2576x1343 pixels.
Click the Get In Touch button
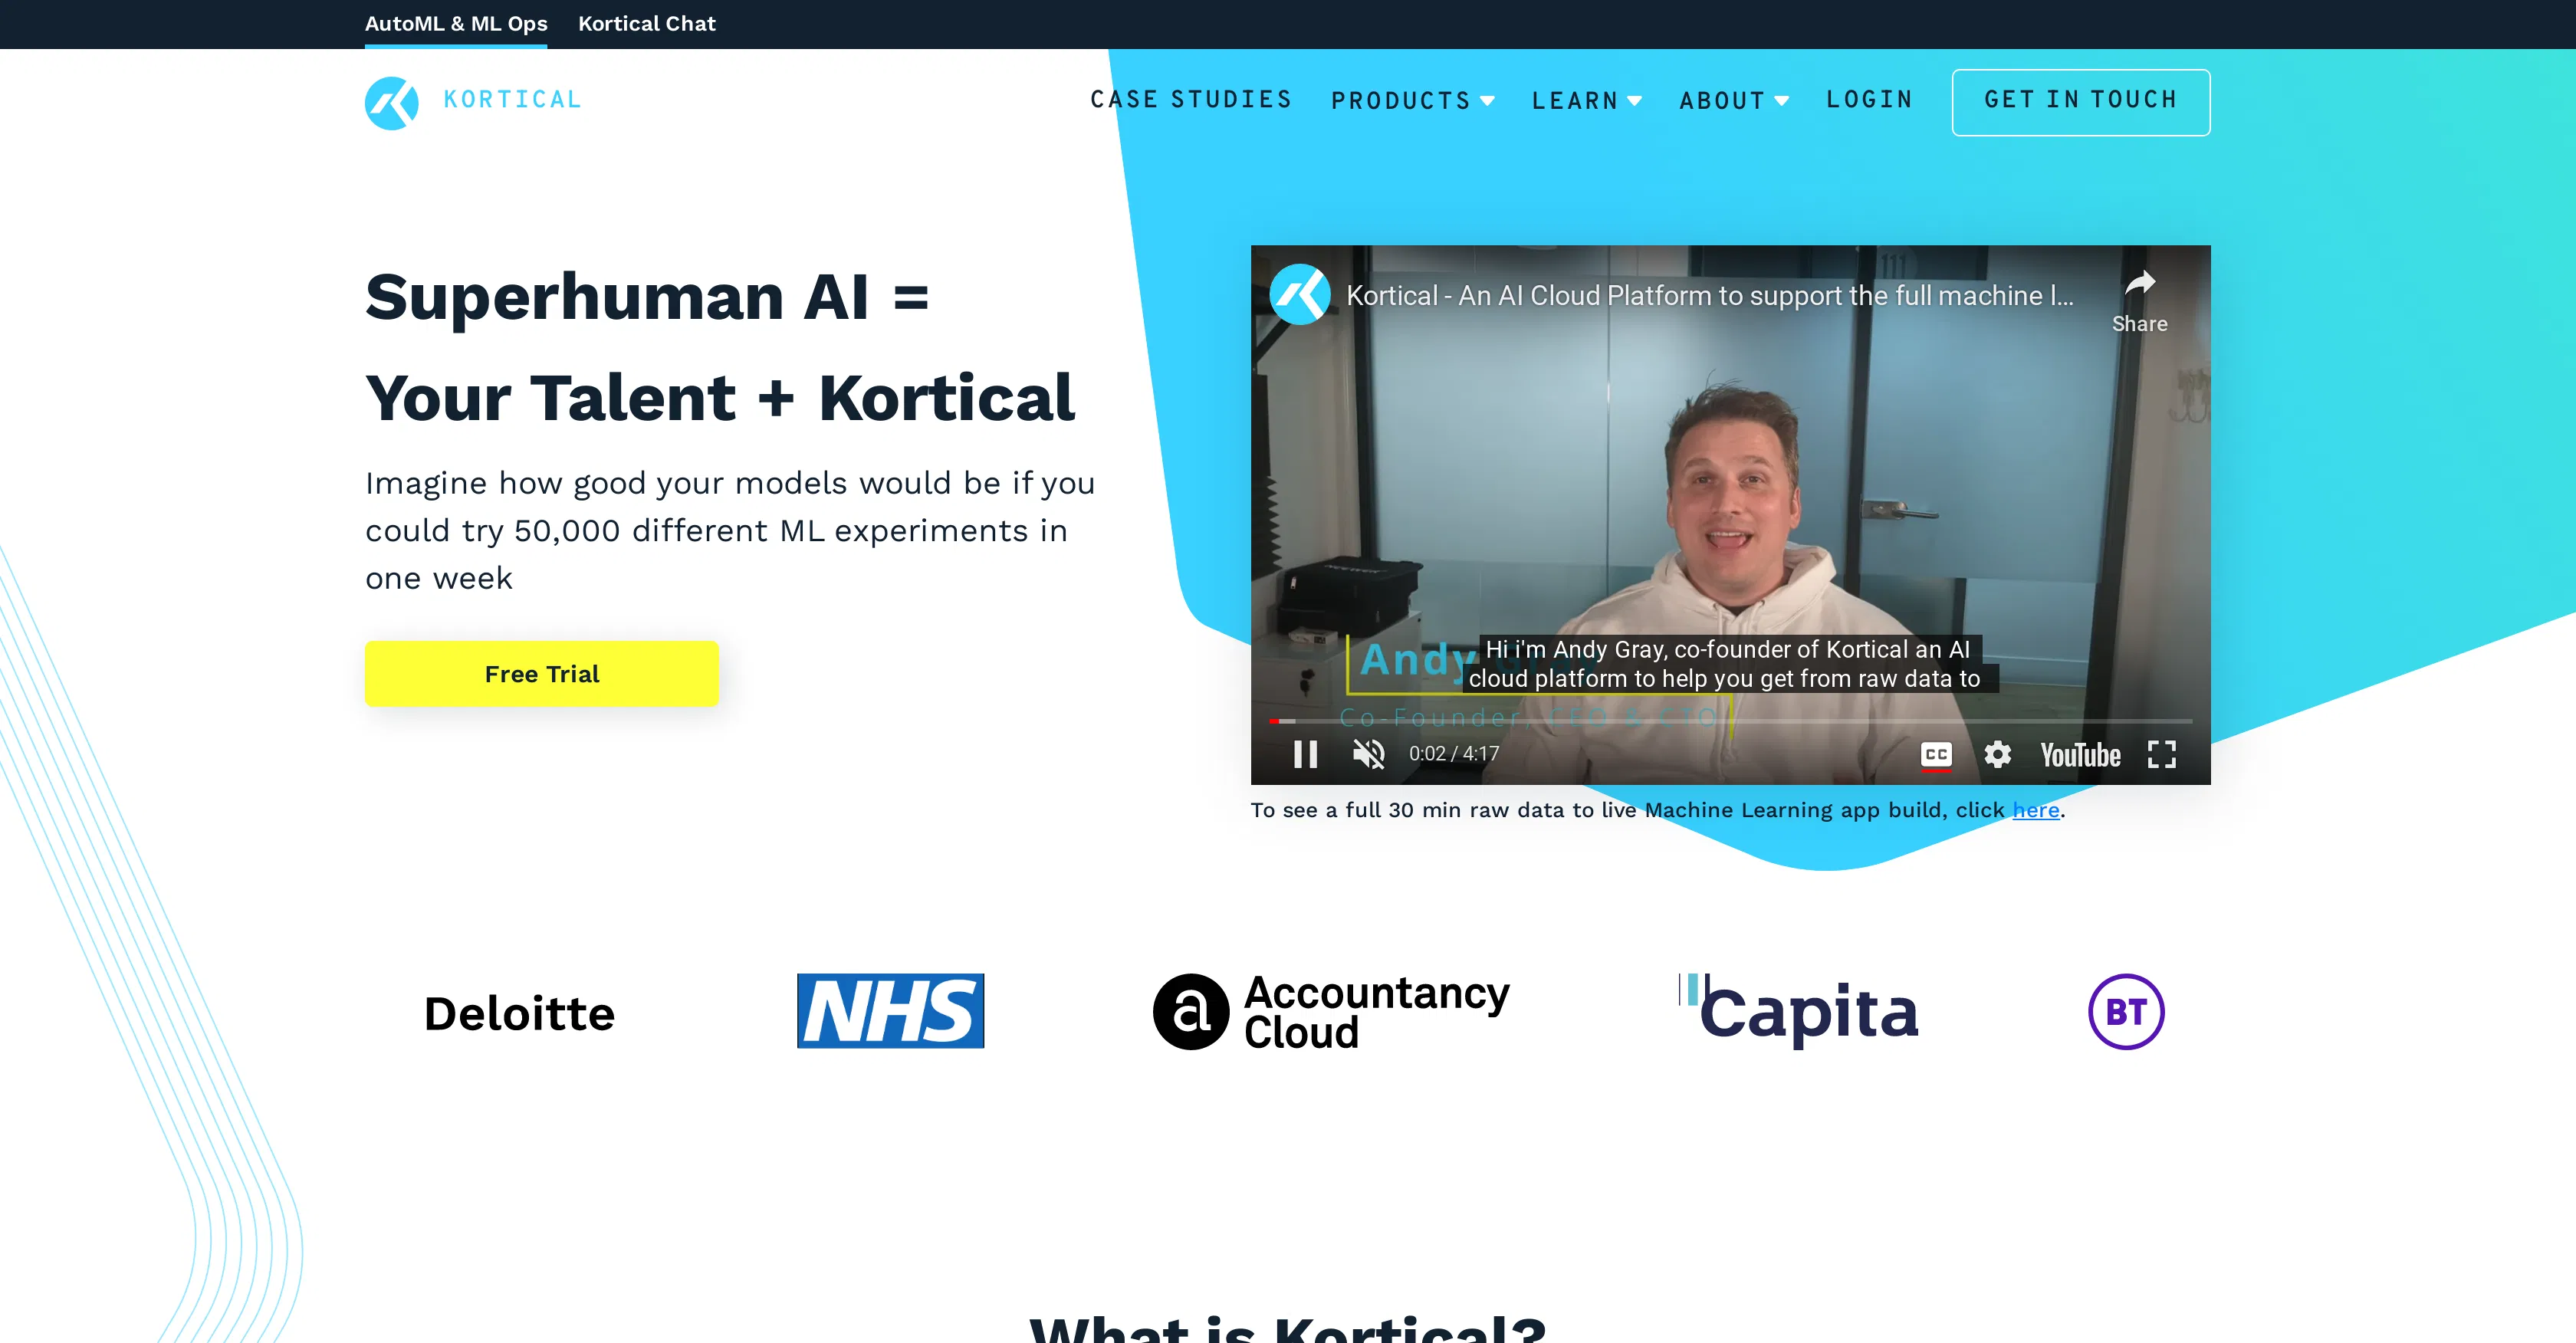[2080, 101]
